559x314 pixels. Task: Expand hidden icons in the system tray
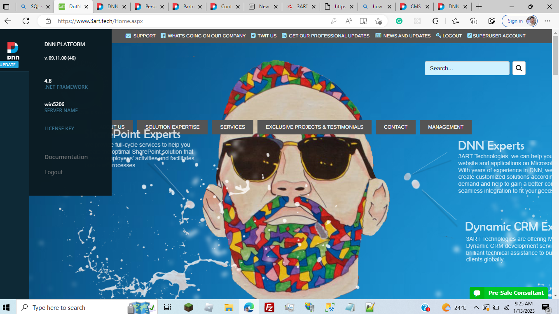(x=476, y=307)
